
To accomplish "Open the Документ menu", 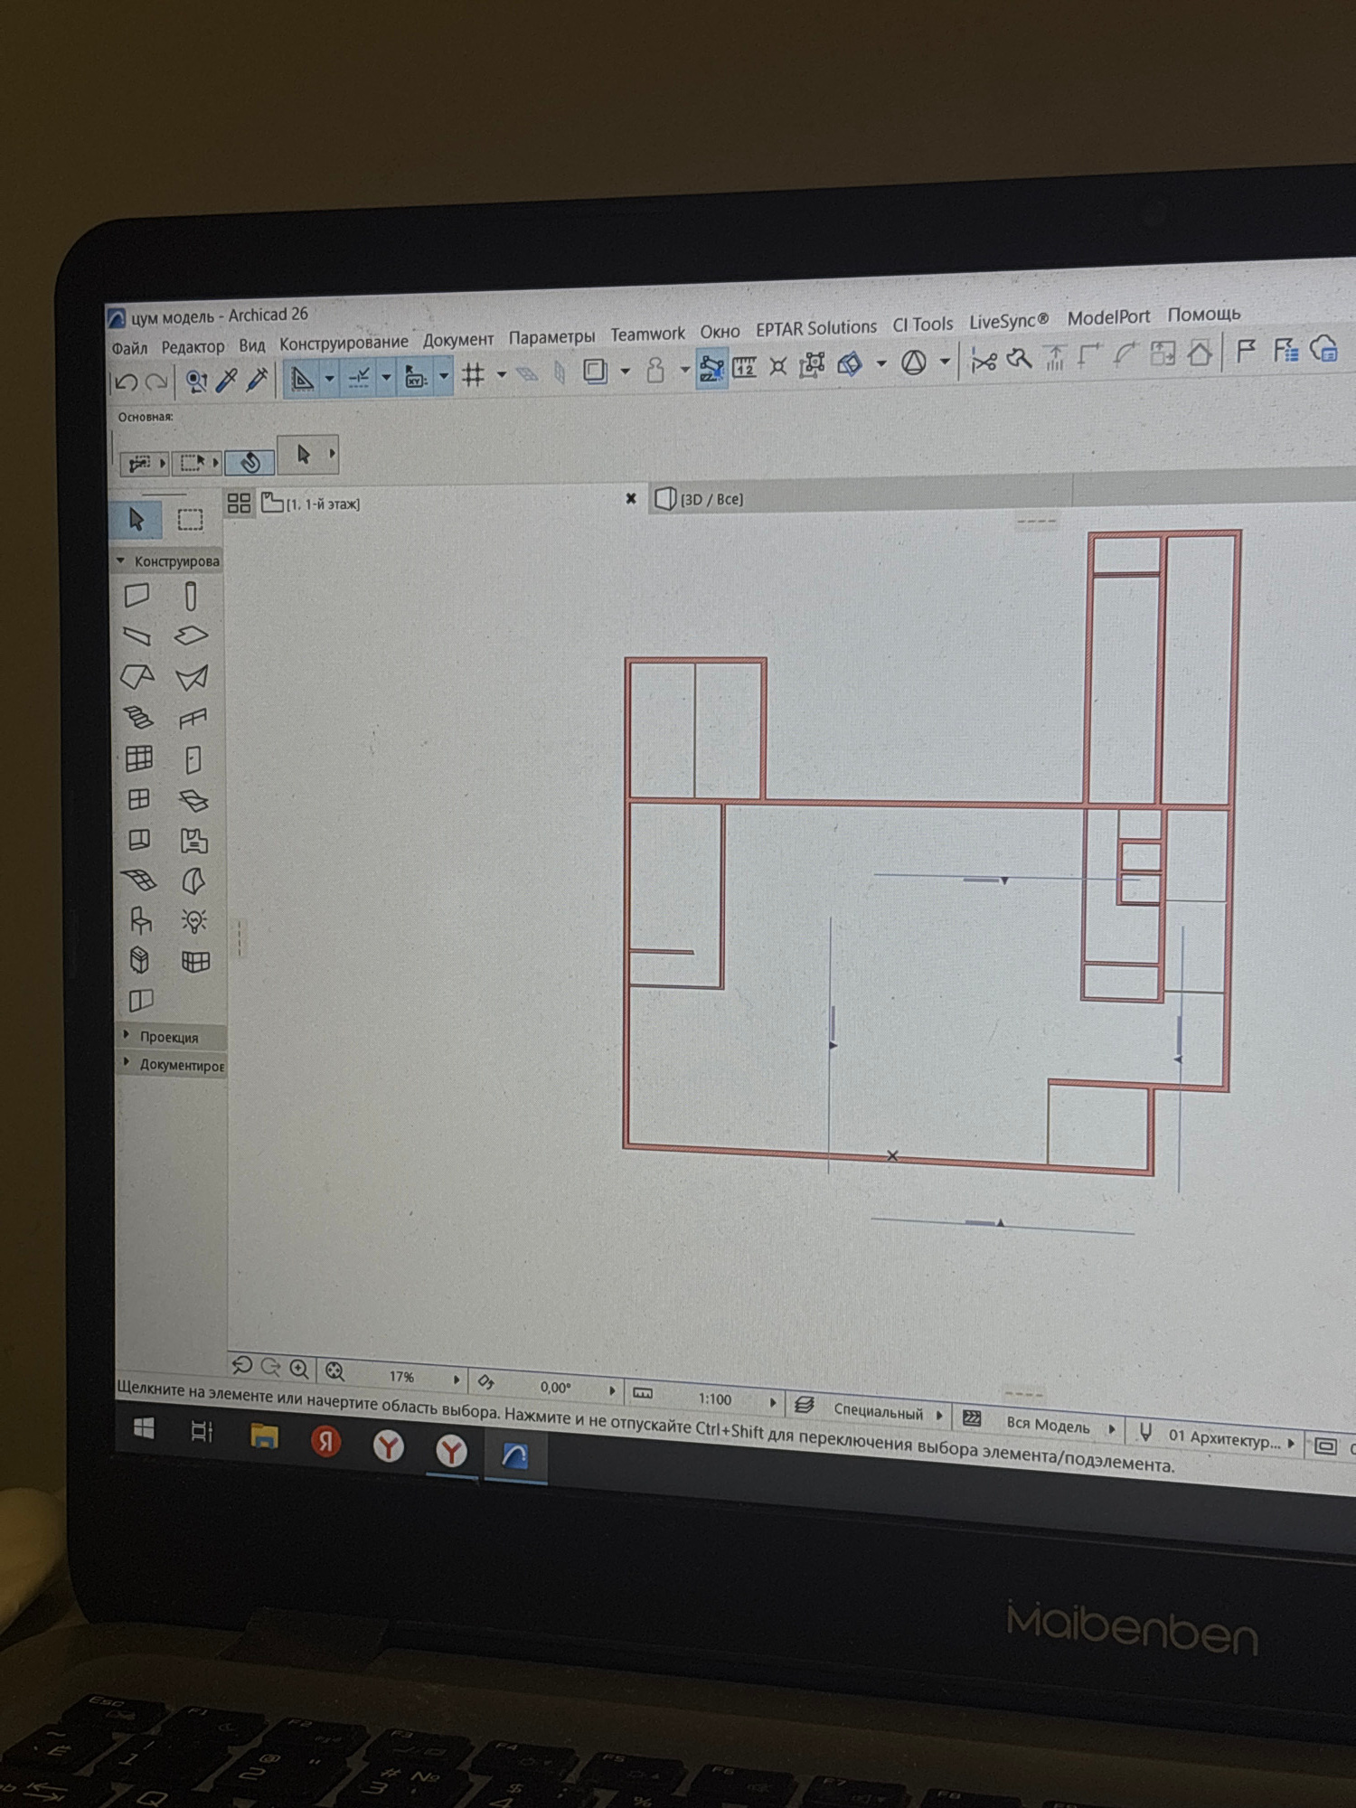I will point(457,340).
